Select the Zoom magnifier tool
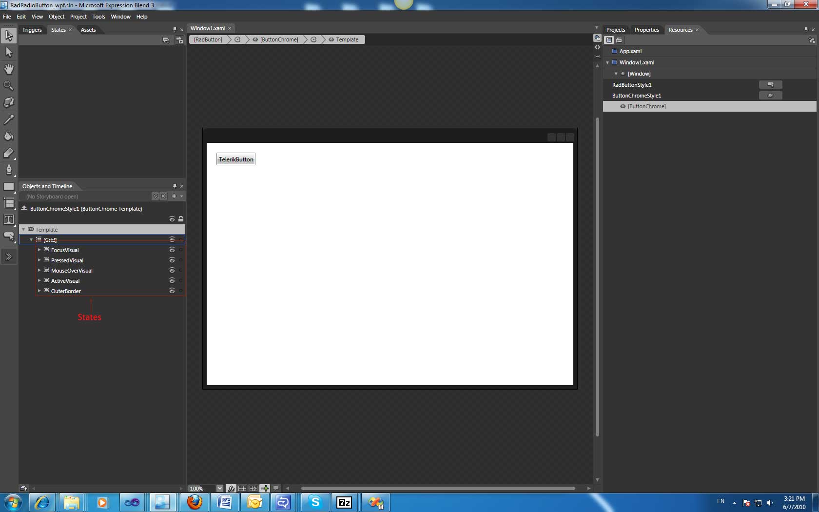 click(x=9, y=85)
